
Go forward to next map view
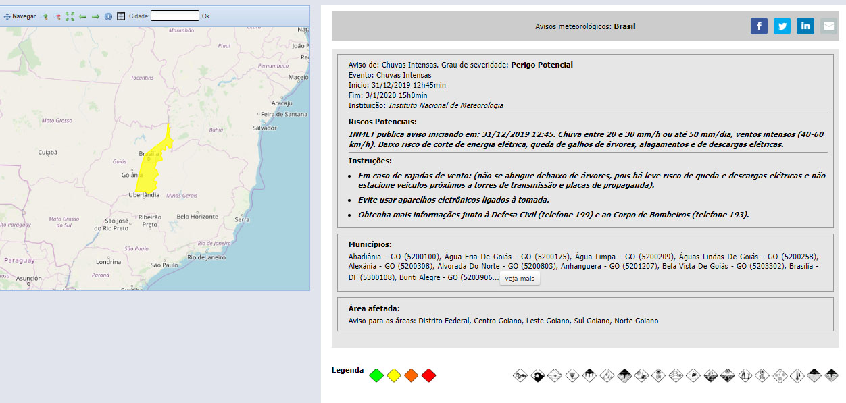tap(95, 16)
